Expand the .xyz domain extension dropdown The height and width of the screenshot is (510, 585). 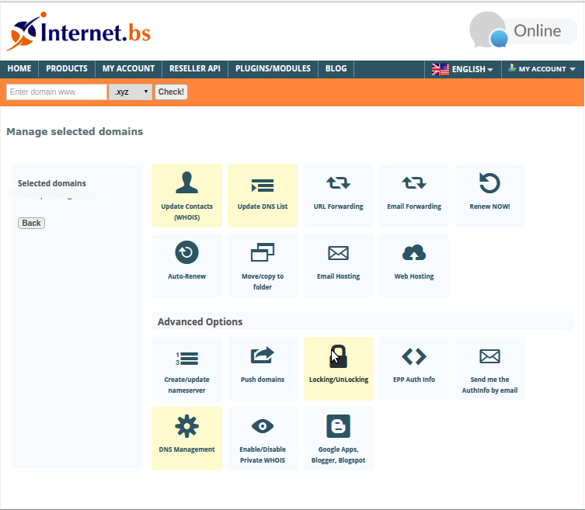[x=131, y=92]
